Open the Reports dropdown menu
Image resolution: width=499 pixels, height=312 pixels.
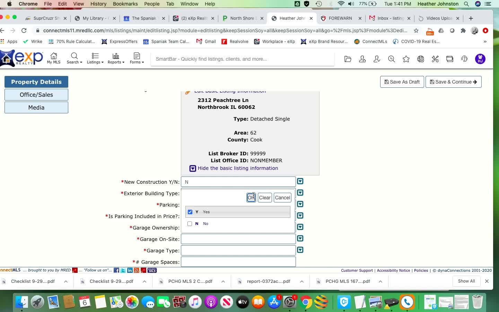coord(116,58)
